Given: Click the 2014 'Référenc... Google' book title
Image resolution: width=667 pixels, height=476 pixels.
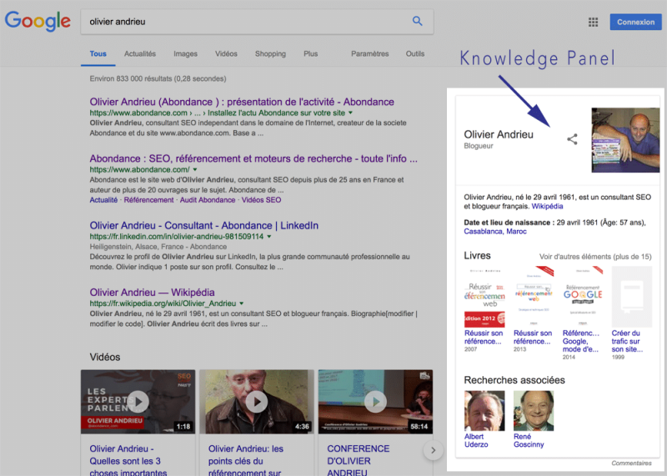Looking at the screenshot, I should tap(580, 341).
